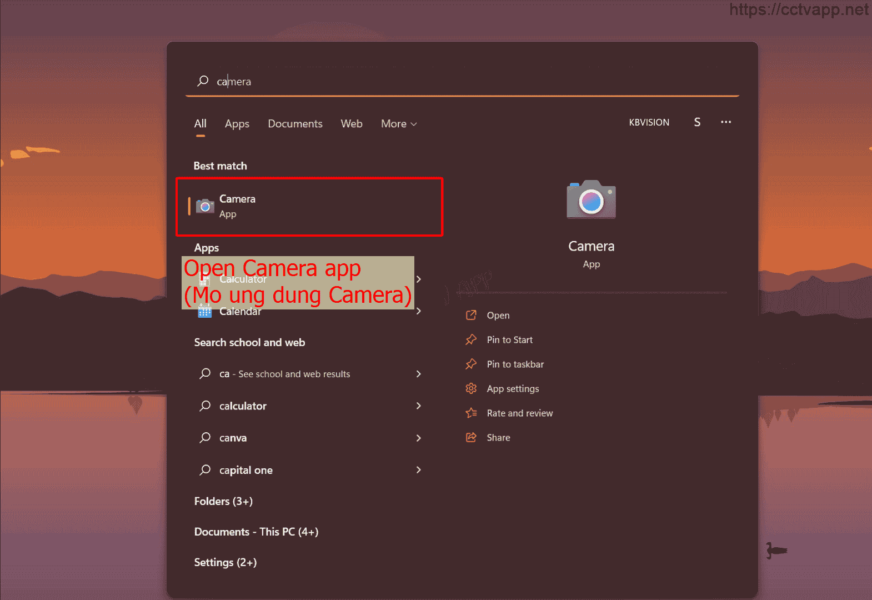Switch to the Documents filter tab
This screenshot has height=600, width=872.
295,124
